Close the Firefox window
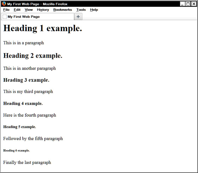The height and width of the screenshot is (173, 198). (x=194, y=4)
